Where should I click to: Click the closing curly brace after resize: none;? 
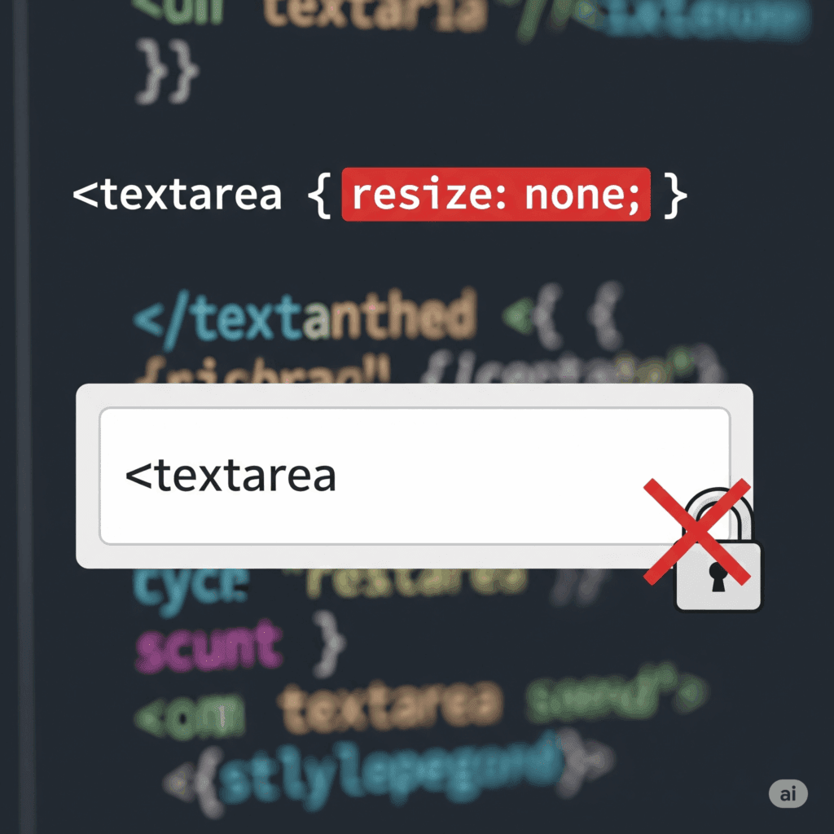pyautogui.click(x=676, y=195)
